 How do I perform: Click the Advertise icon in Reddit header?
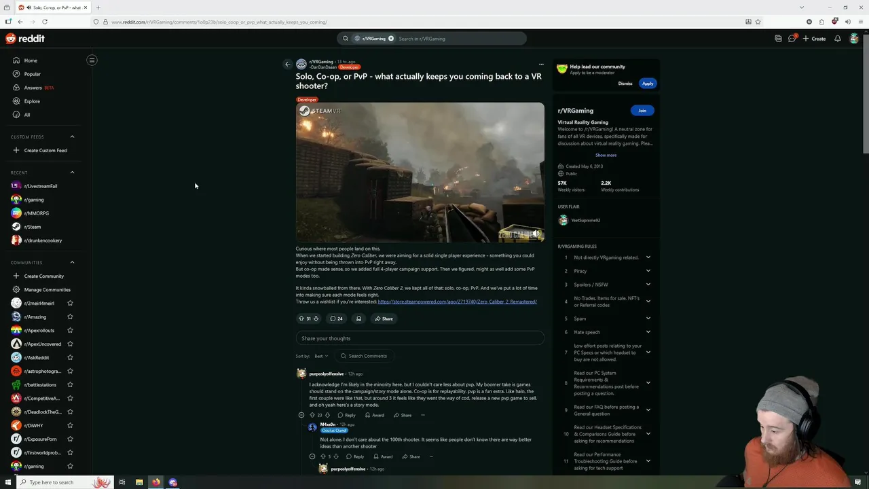(778, 39)
